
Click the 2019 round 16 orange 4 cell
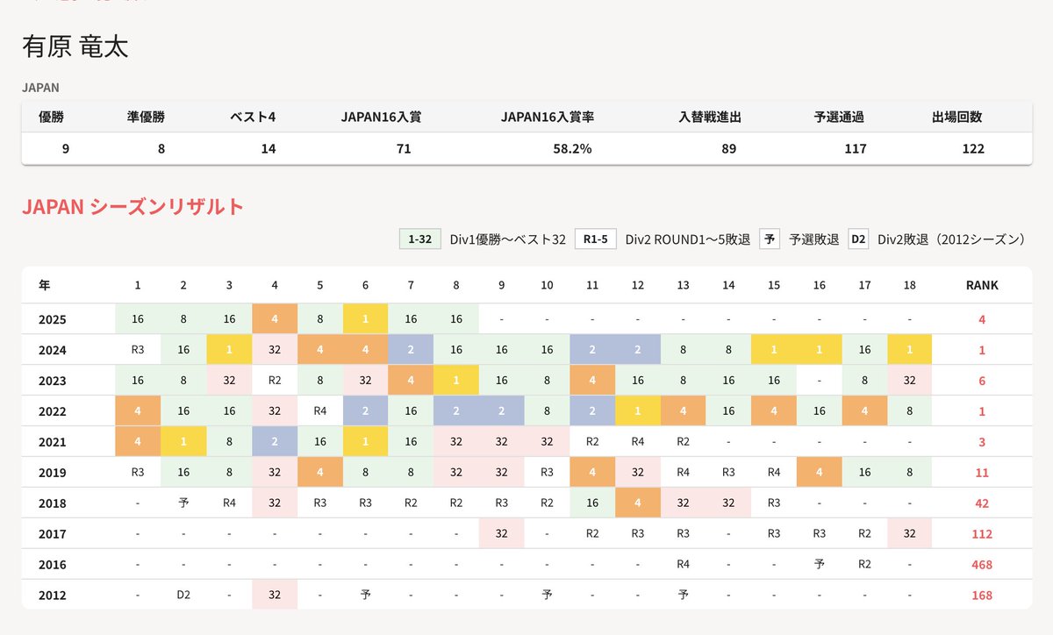[819, 473]
